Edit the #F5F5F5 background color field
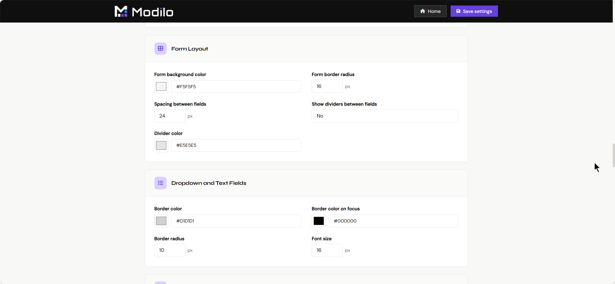This screenshot has width=615, height=284. (x=236, y=87)
